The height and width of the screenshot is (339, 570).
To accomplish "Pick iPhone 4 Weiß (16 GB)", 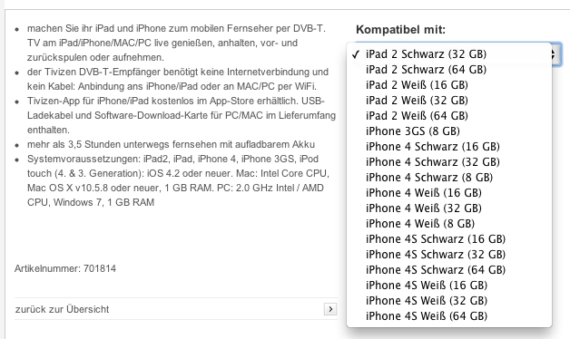I will [x=449, y=193].
